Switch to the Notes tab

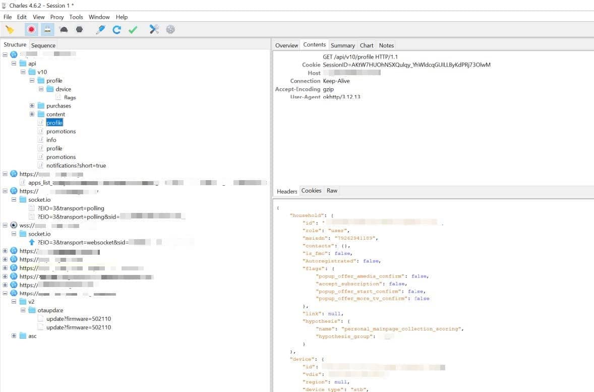point(386,45)
